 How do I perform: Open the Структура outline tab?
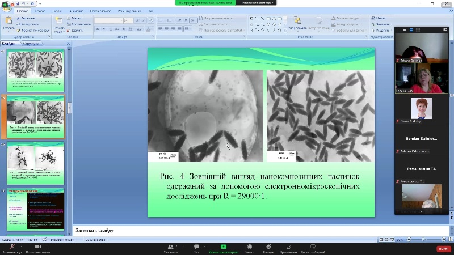coord(32,44)
